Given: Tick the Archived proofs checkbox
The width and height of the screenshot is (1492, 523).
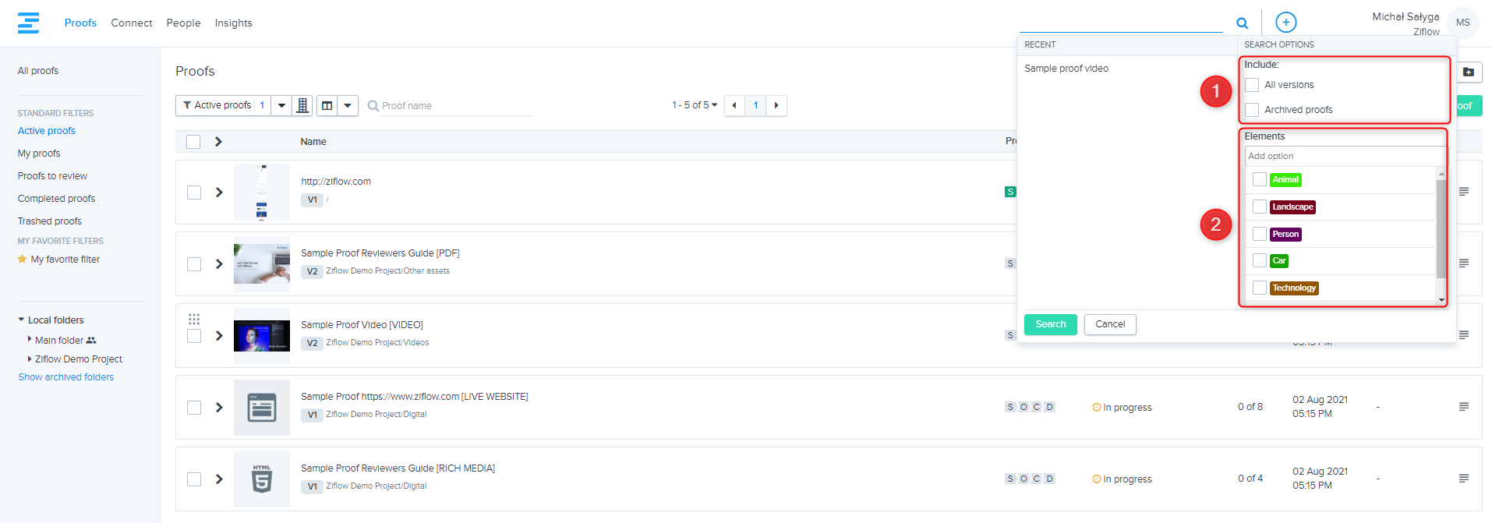Looking at the screenshot, I should [1252, 110].
